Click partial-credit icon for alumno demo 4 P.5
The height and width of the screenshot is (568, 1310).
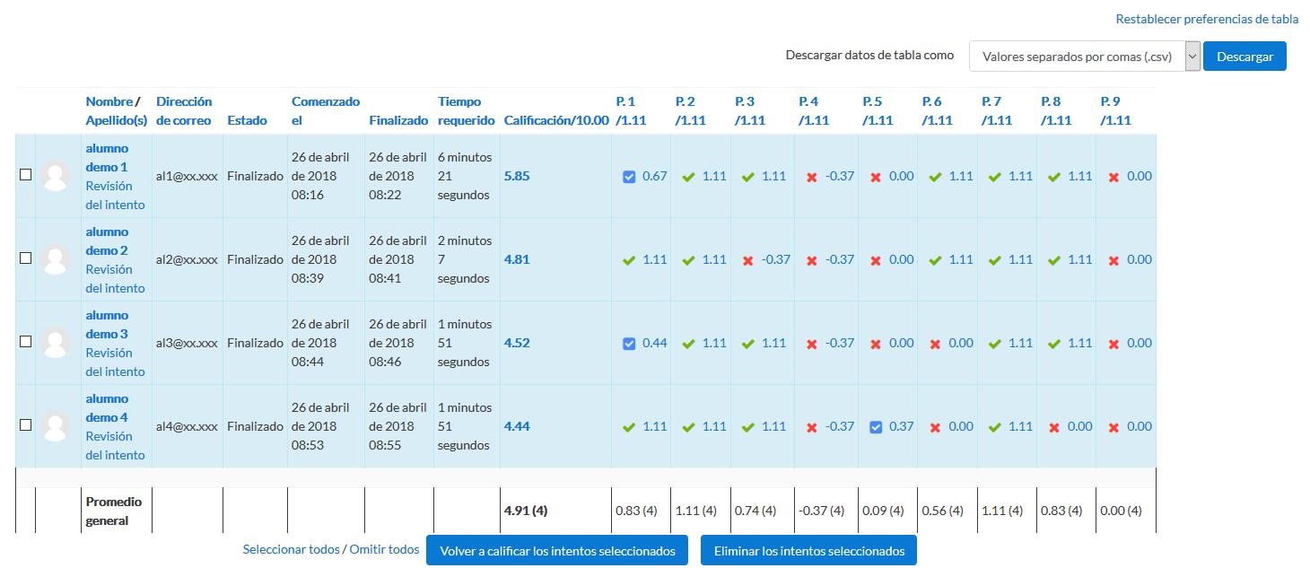(877, 427)
